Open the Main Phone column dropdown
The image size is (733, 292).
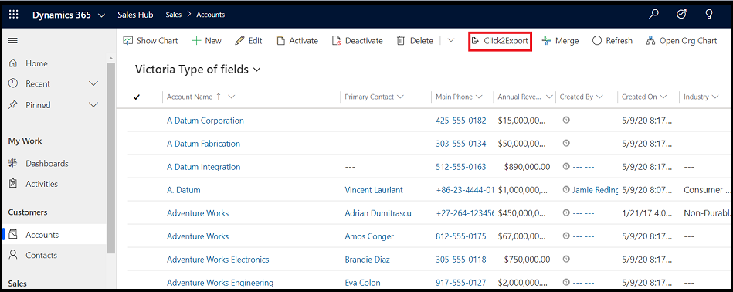[x=479, y=97]
